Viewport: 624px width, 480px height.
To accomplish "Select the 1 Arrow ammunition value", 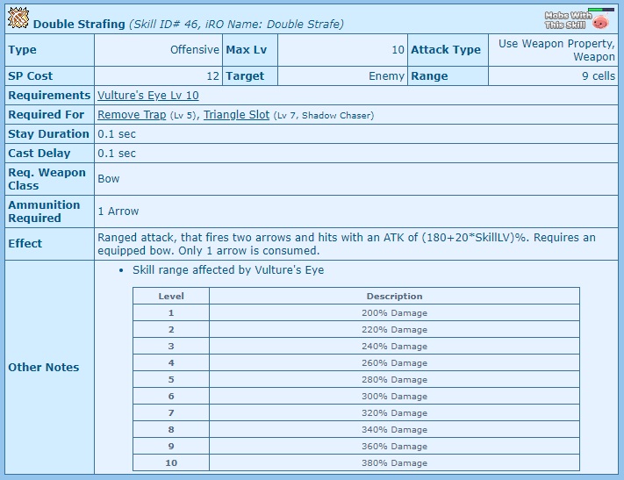I will pos(118,211).
